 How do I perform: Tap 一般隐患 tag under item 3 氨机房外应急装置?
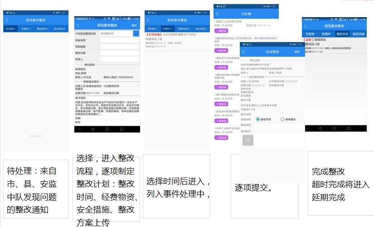pyautogui.click(x=221, y=67)
